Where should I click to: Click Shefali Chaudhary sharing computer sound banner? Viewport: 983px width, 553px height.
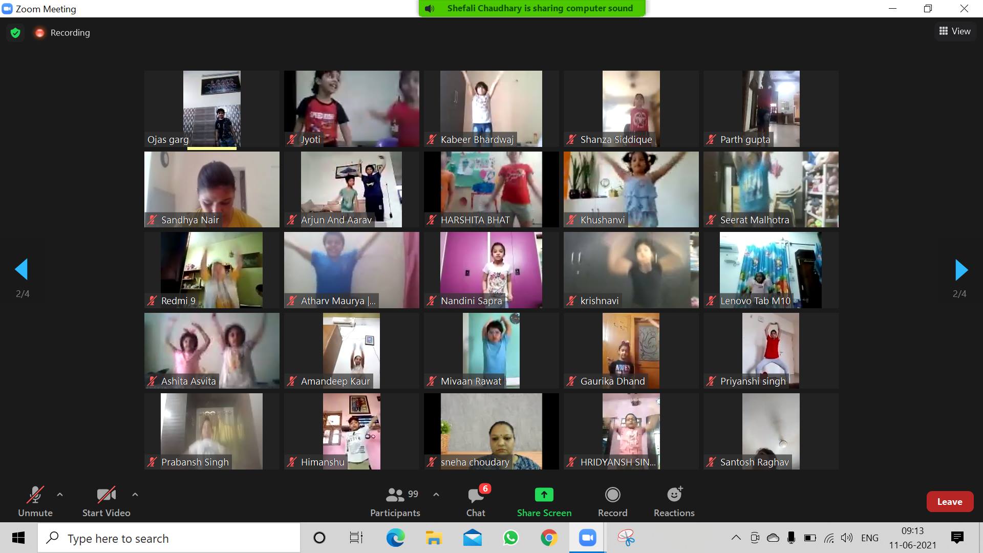532,8
